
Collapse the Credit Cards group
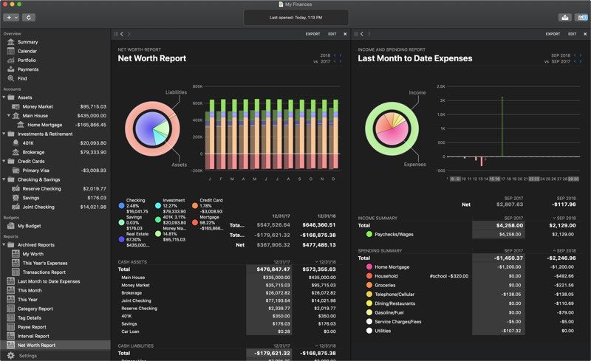point(4,161)
